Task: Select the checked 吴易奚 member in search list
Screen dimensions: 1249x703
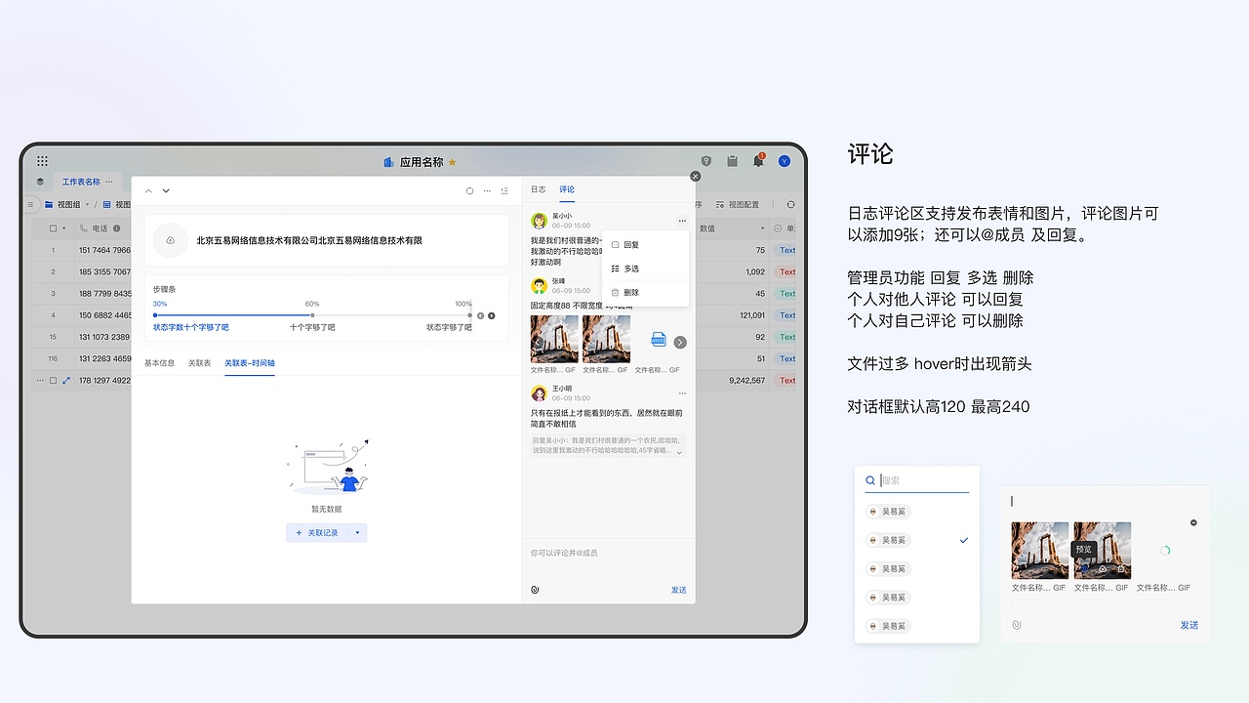Action: pyautogui.click(x=888, y=539)
